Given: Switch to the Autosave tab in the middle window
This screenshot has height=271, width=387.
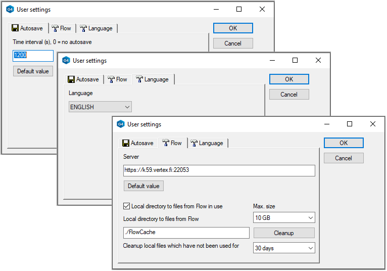Looking at the screenshot, I should coord(85,79).
